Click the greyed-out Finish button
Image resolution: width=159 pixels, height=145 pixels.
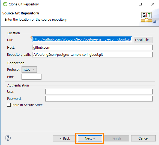click(117, 138)
